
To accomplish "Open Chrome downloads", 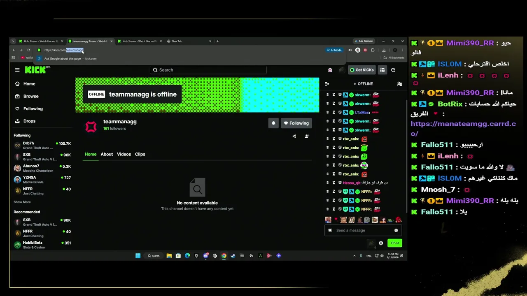I will click(384, 50).
